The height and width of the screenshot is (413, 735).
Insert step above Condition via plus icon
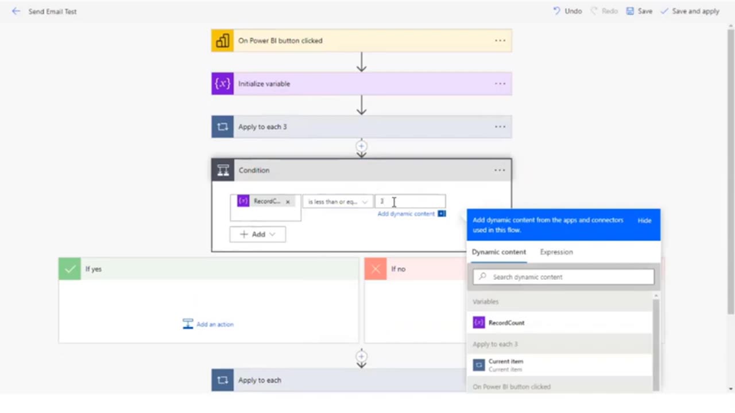click(x=361, y=146)
